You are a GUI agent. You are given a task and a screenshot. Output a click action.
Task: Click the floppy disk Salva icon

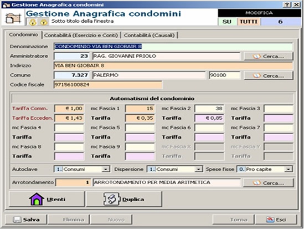(17, 220)
